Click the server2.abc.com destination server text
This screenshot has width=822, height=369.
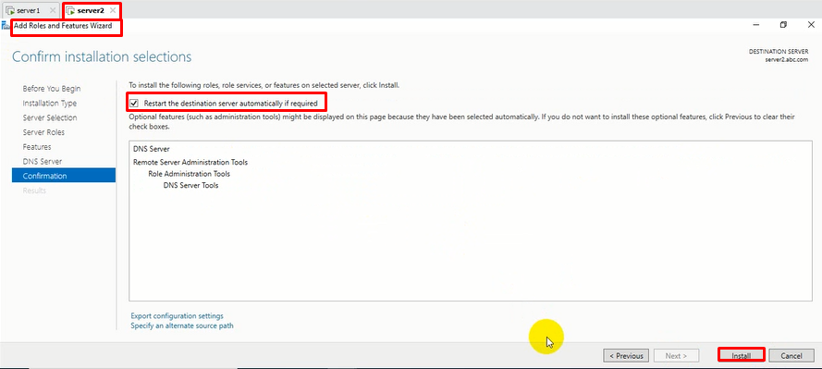coord(786,60)
